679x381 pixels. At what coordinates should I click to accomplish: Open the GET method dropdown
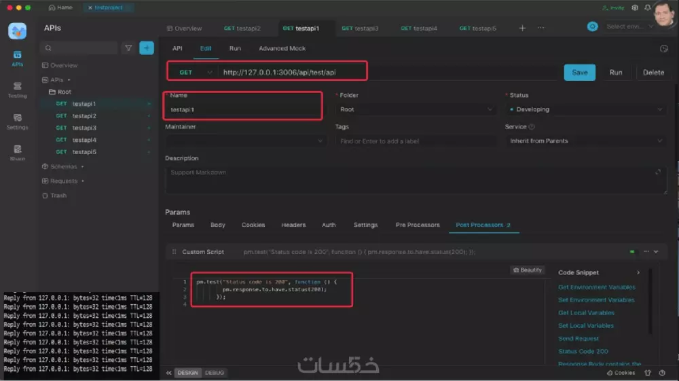[195, 72]
